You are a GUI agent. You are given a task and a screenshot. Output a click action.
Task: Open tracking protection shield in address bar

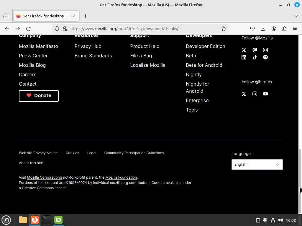[x=57, y=29]
